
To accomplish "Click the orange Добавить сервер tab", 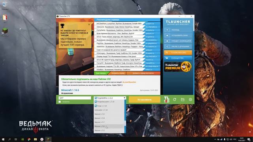I will pyautogui.click(x=117, y=73).
